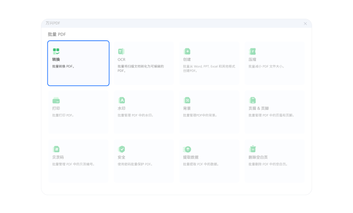Screen dimensions: 353x213
Task: Click description 批量管理 PDF 中的贝茨编号
Action: point(73,164)
